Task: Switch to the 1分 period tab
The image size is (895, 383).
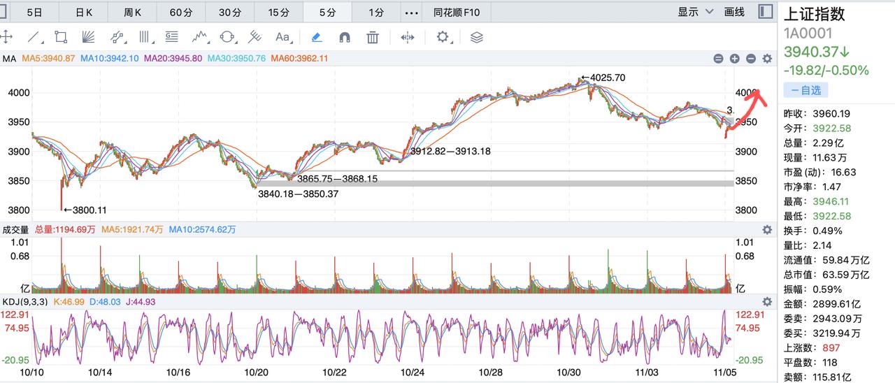Action: click(x=376, y=13)
